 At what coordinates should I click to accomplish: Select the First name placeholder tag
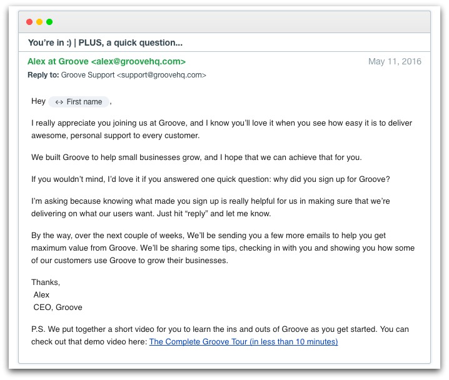[x=84, y=102]
